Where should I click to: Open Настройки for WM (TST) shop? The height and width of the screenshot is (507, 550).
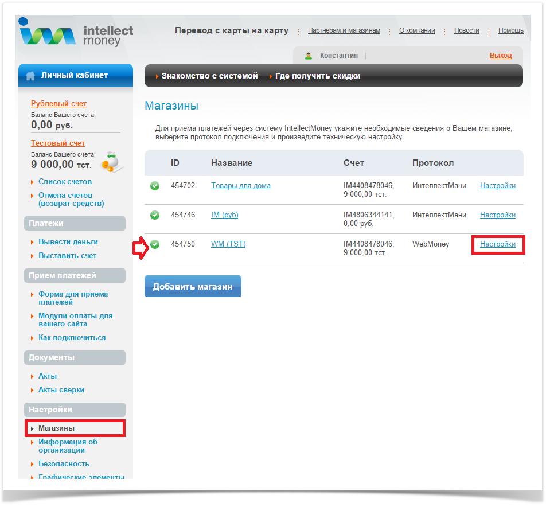(x=497, y=244)
